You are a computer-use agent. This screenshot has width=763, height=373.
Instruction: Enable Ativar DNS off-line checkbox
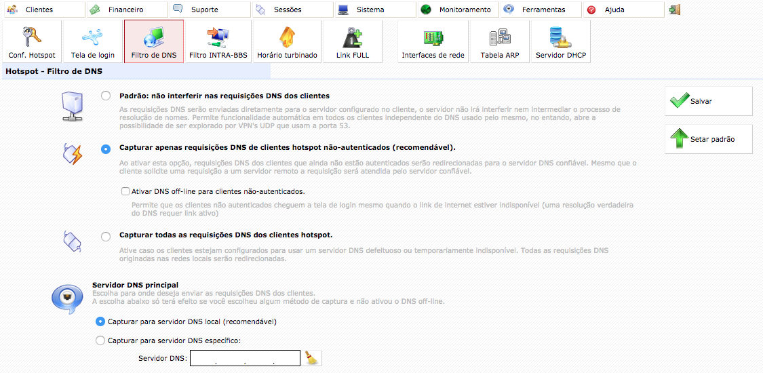125,191
